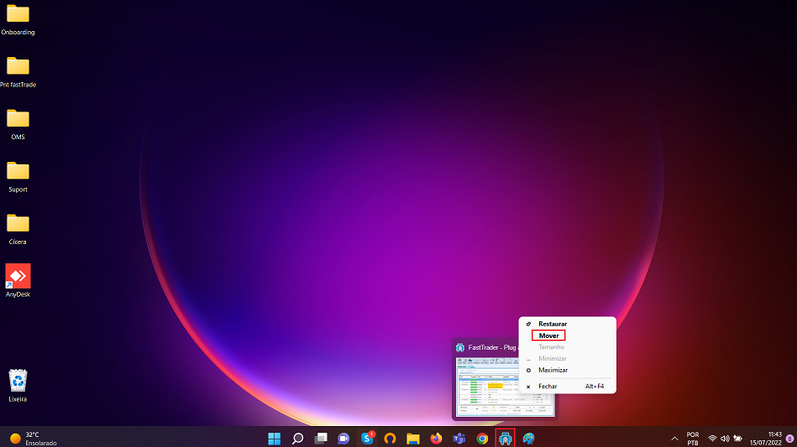797x447 pixels.
Task: Click the FastTrader window preview thumbnail
Action: tap(504, 386)
